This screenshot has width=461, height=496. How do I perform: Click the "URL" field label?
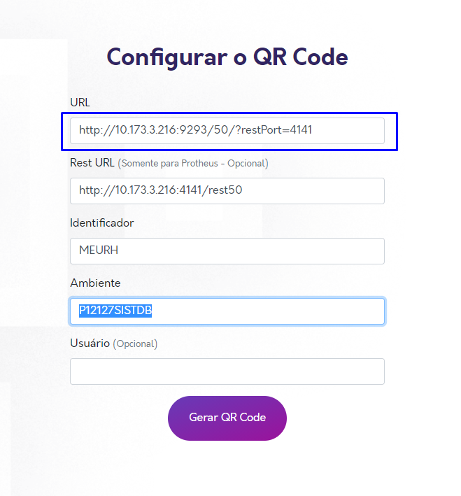tap(80, 102)
